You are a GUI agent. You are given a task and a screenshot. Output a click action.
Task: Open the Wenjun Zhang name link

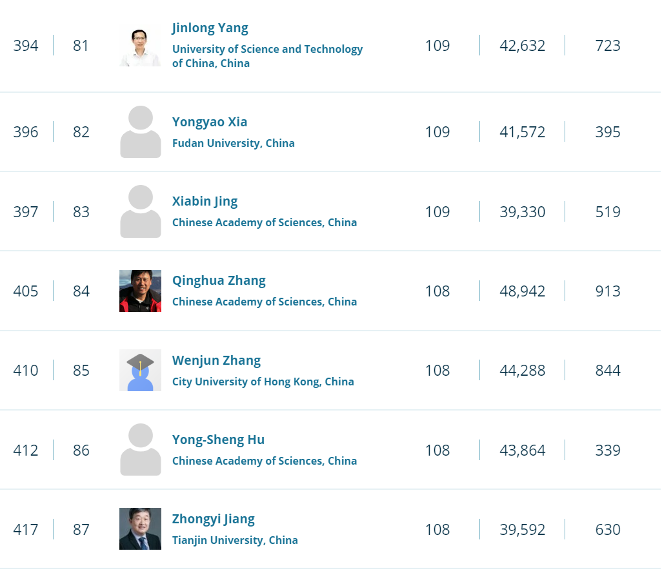[216, 360]
